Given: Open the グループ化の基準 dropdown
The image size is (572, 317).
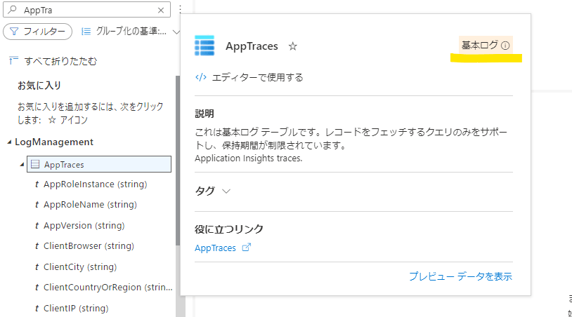Looking at the screenshot, I should (131, 32).
